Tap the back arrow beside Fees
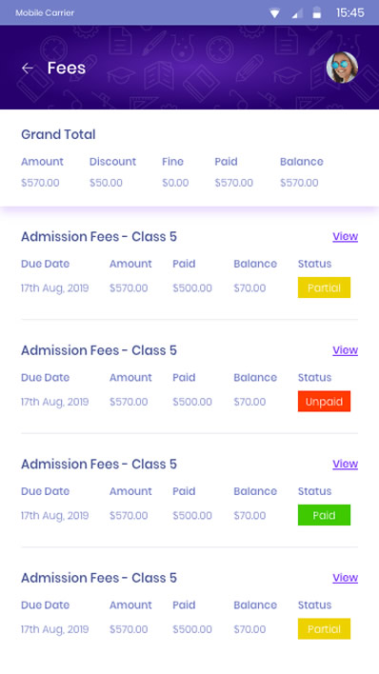Image resolution: width=379 pixels, height=674 pixels. tap(28, 68)
